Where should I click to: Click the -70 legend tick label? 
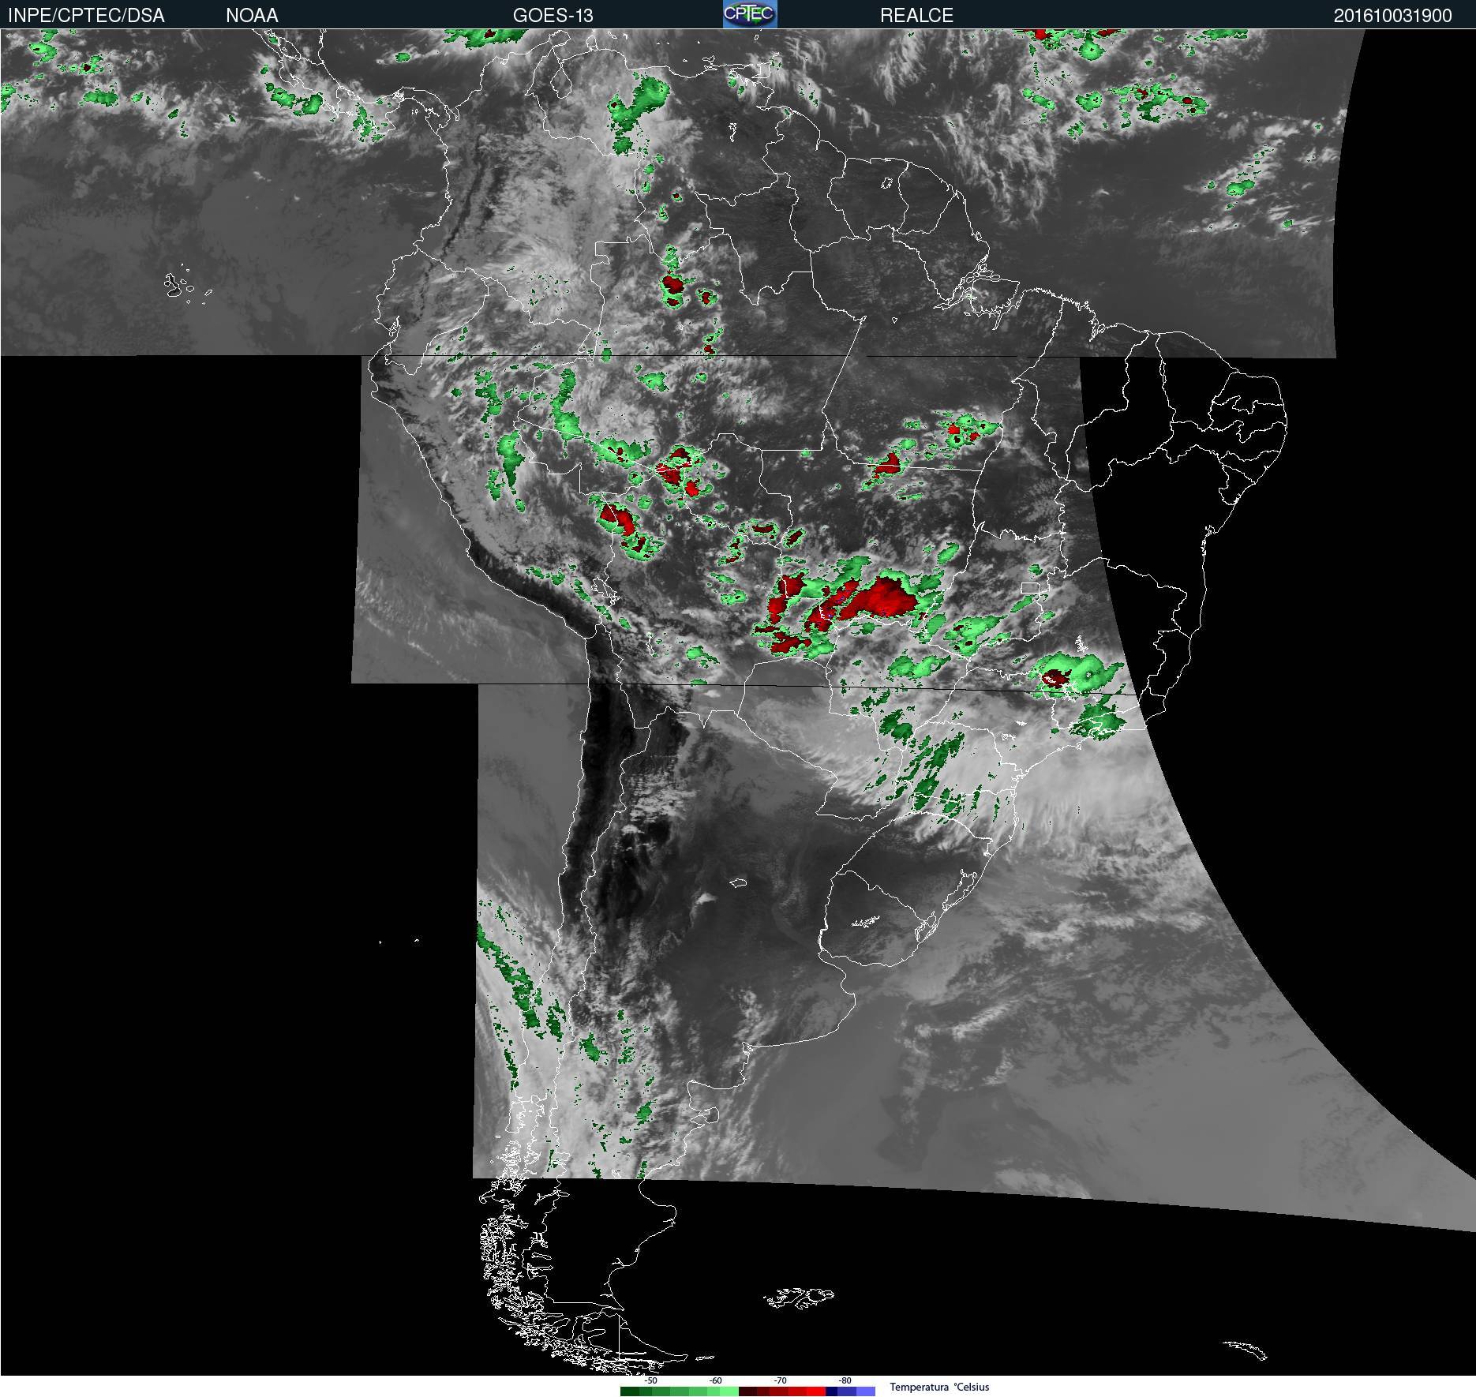click(781, 1380)
